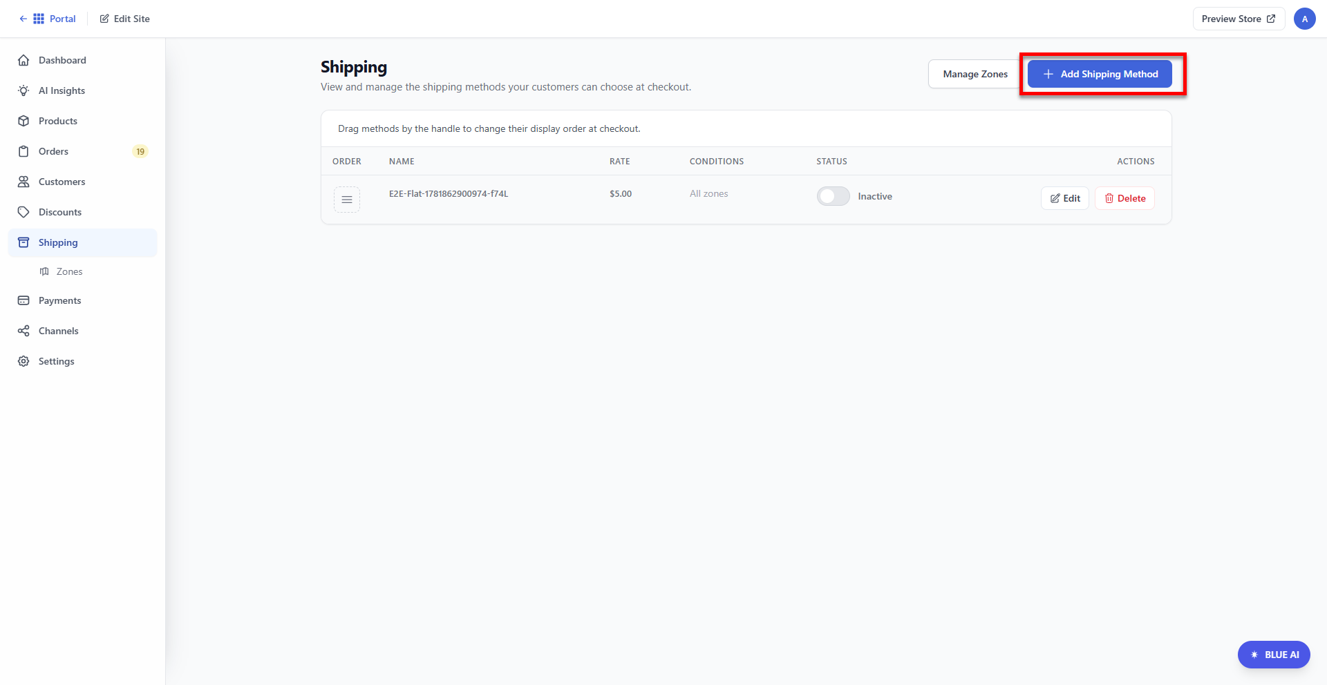Click the method name E2E-Flat-1781862900974-f74L
Screen dimensions: 1327x685
tap(449, 194)
